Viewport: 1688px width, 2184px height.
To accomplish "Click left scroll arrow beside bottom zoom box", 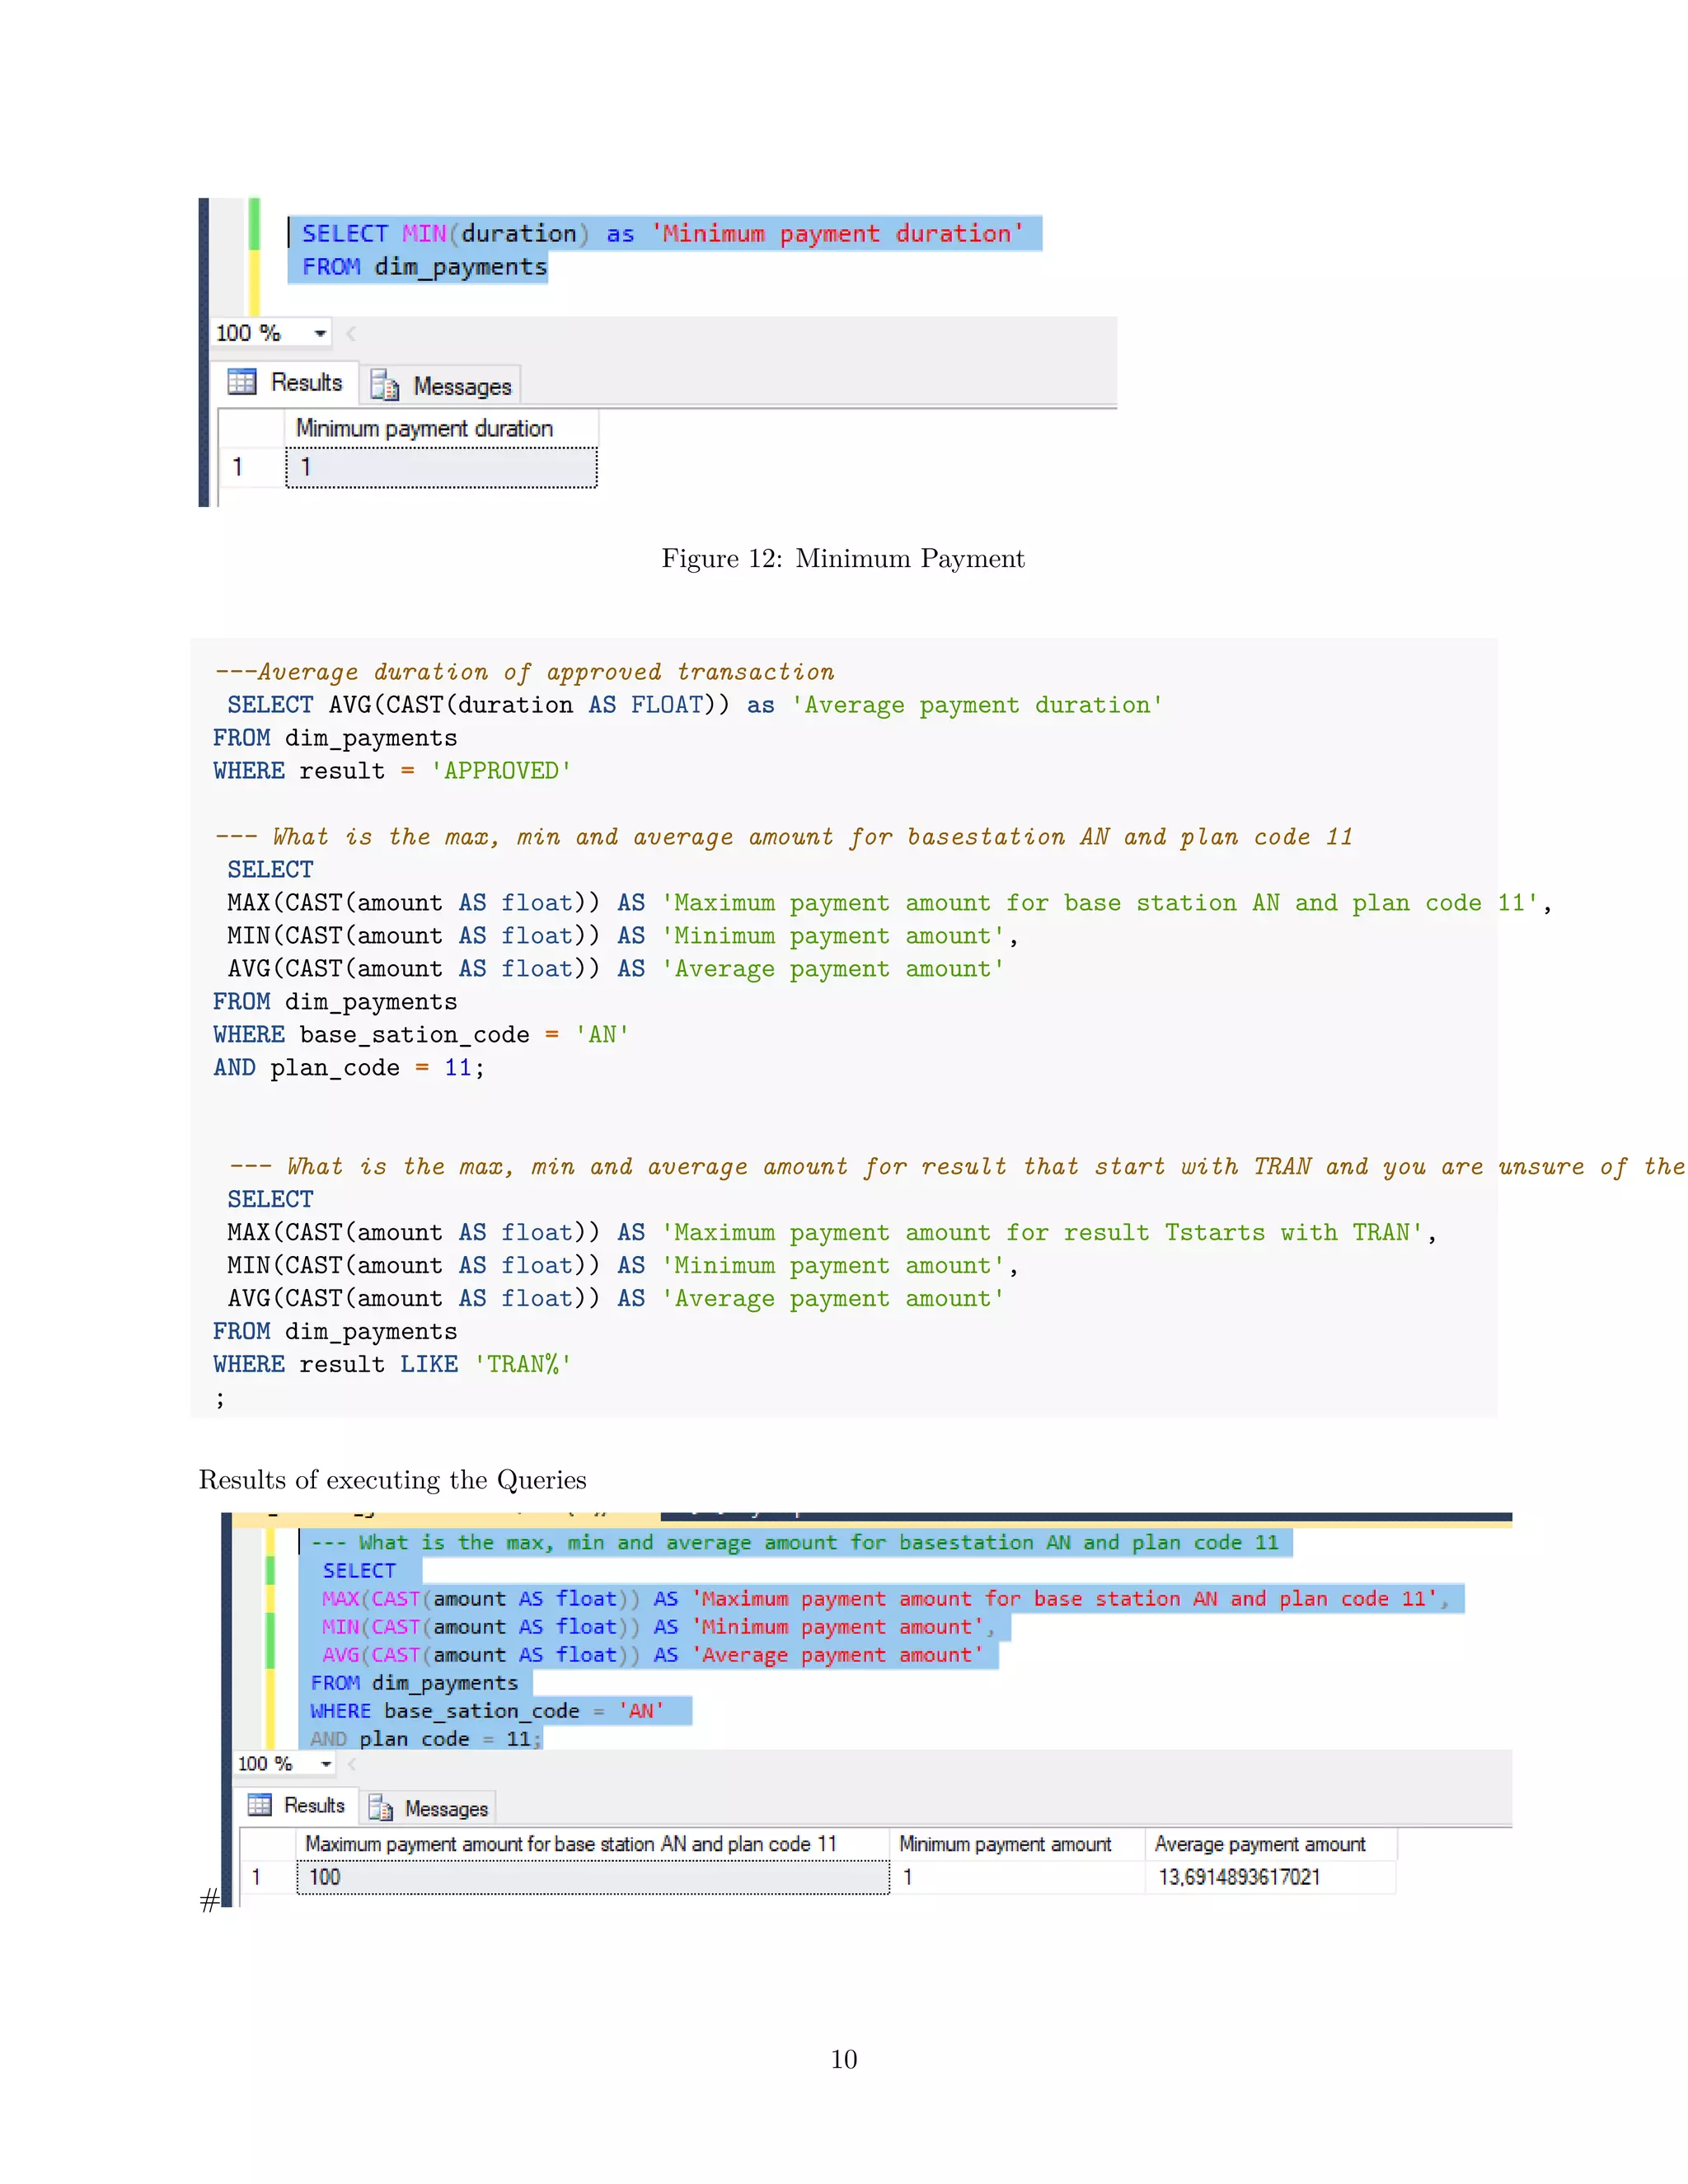I will click(x=352, y=1764).
